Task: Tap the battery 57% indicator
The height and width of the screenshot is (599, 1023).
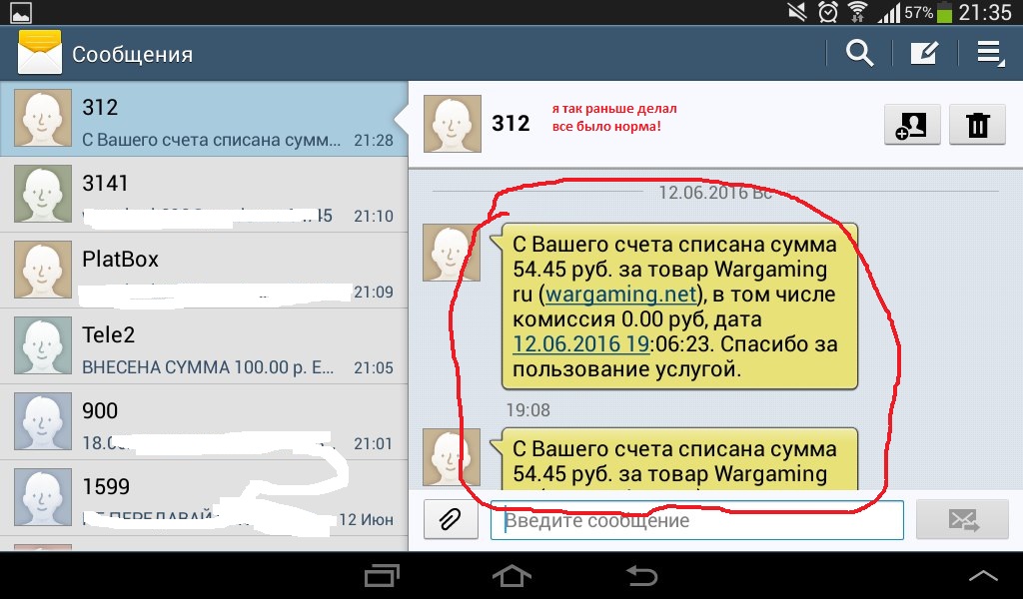Action: point(929,12)
